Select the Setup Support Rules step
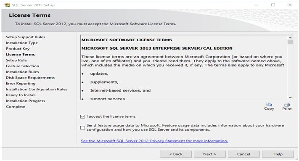This screenshot has height=161, width=299. pyautogui.click(x=25, y=37)
